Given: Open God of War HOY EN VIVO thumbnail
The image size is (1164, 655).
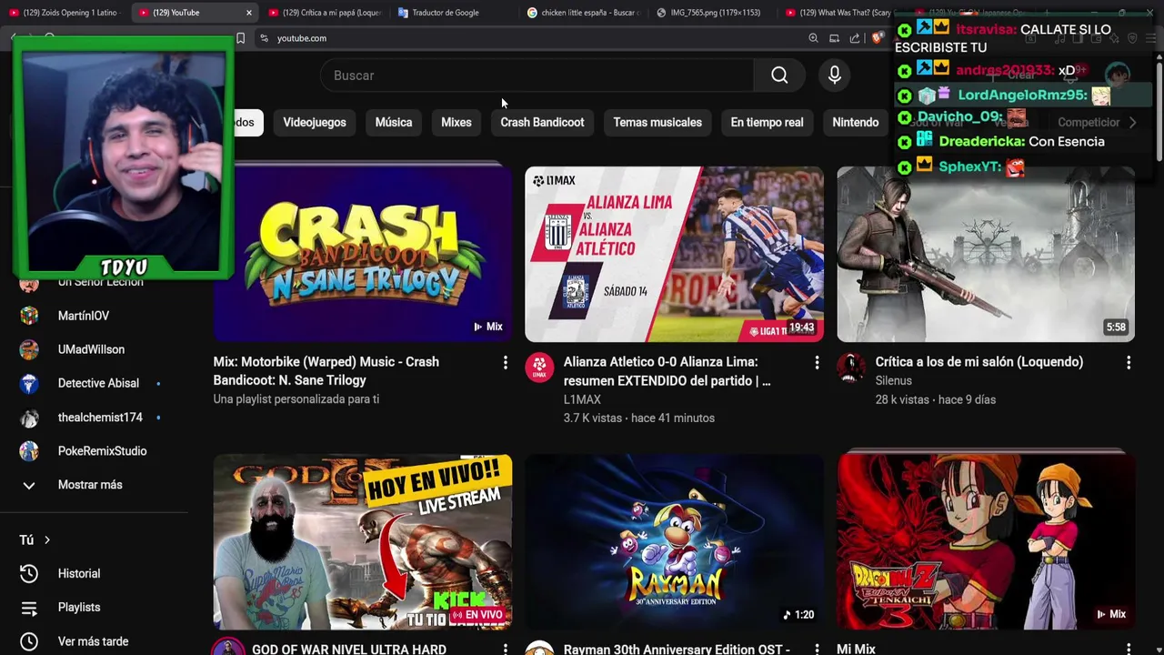Looking at the screenshot, I should point(363,542).
